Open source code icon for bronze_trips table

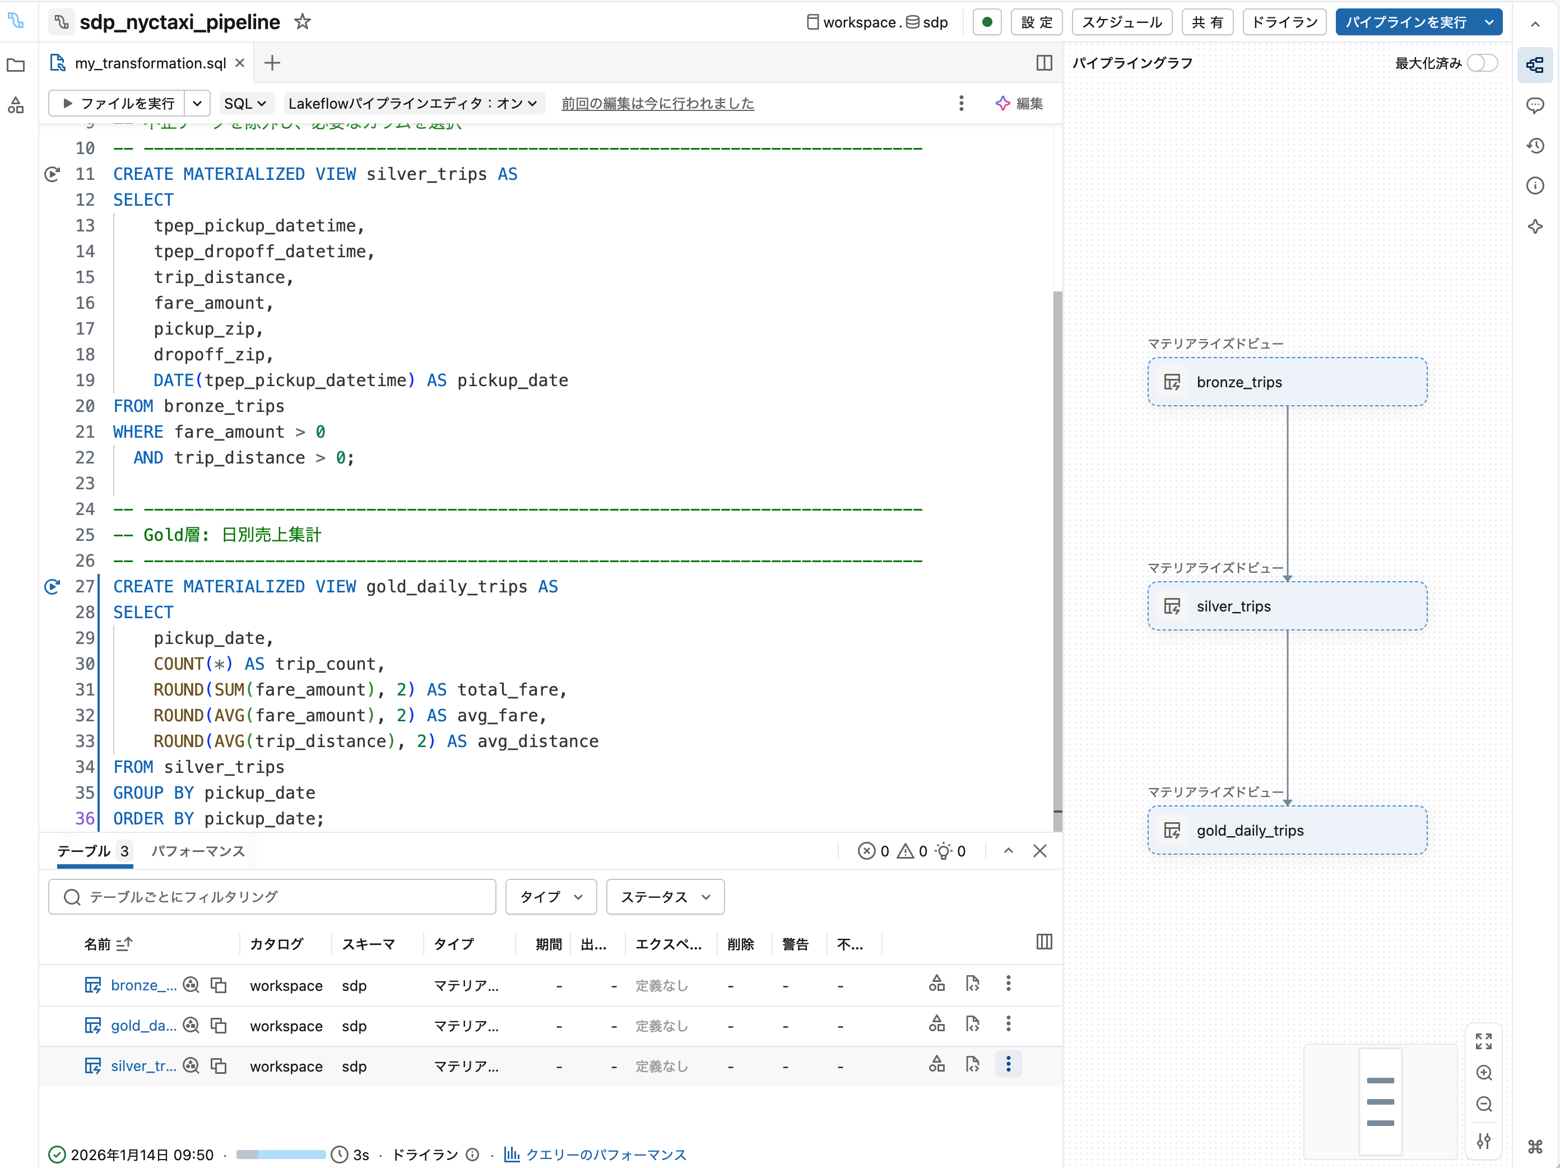tap(973, 984)
